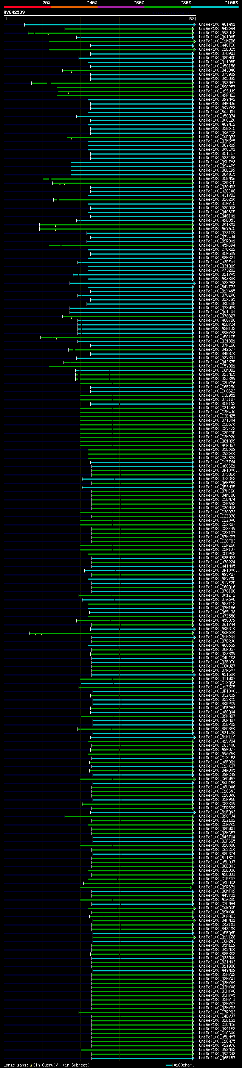242x1068 pixels.
Task: Select hit label UniRef100_B1I986
Action: [x=217, y=966]
